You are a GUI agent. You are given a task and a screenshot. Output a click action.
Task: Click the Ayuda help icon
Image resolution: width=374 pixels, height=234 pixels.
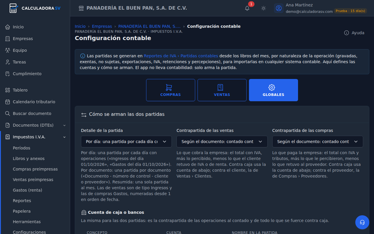click(x=347, y=33)
